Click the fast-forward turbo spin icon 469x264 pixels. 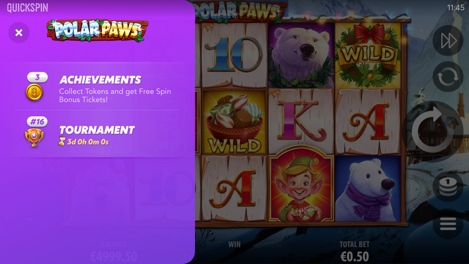tap(448, 40)
